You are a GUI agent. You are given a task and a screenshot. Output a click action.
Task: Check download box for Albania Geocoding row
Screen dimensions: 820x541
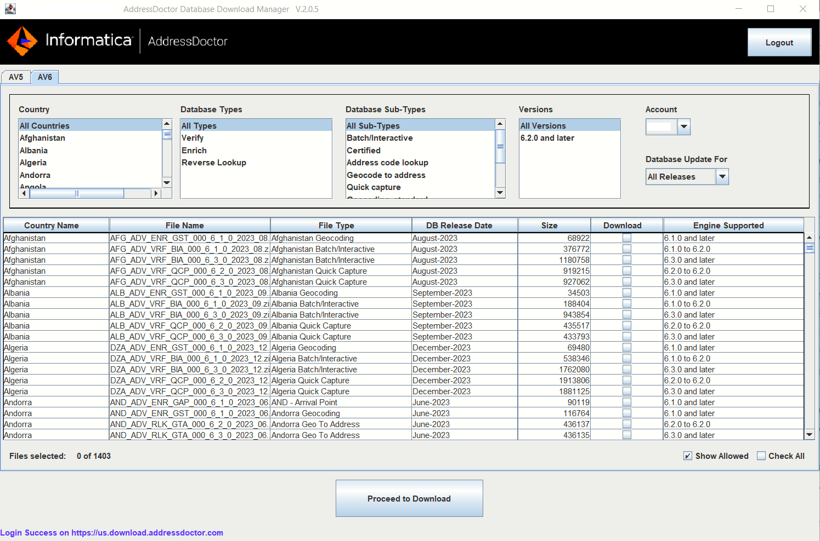[x=627, y=292]
